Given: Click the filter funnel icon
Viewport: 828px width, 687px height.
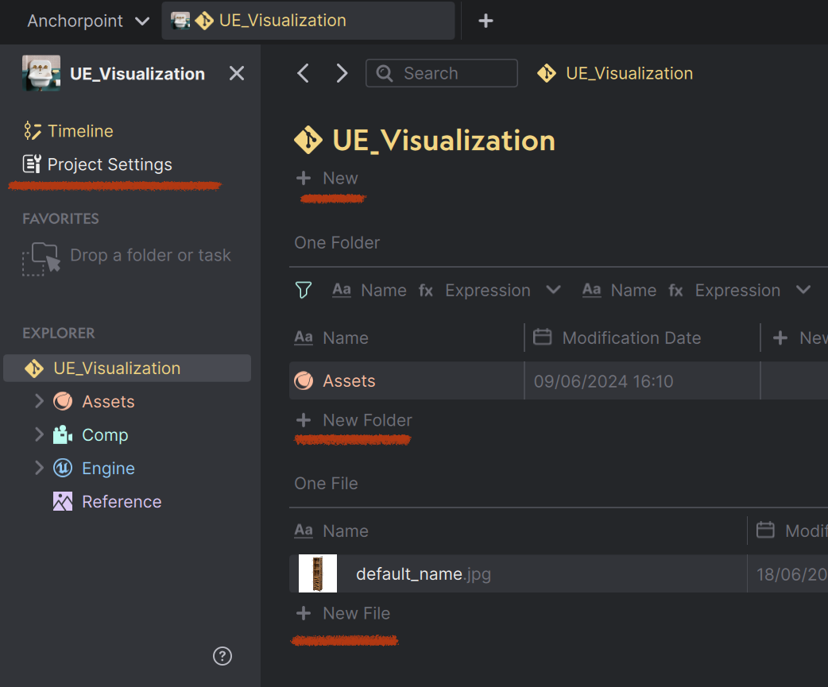Looking at the screenshot, I should [304, 290].
